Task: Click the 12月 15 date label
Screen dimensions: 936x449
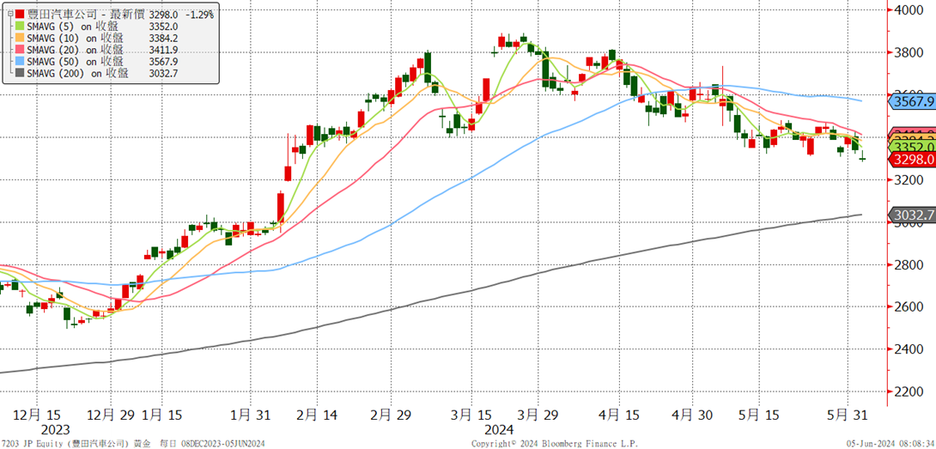Action: (37, 415)
